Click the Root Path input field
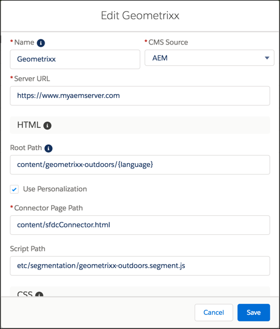 tap(140, 165)
